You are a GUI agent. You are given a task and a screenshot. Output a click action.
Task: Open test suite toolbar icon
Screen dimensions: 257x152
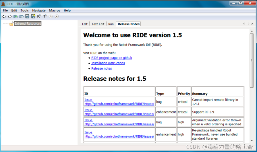[x=16, y=16]
